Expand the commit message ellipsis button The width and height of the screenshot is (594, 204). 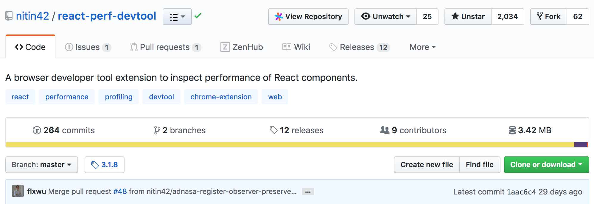[x=308, y=192]
